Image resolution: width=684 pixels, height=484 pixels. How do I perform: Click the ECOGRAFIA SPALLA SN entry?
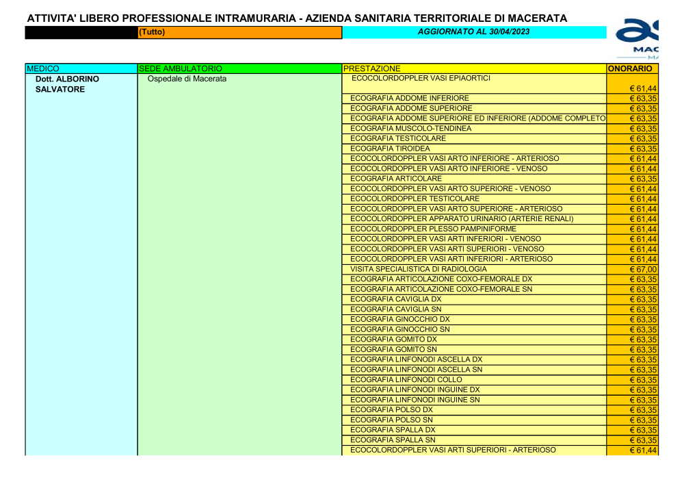tap(393, 440)
